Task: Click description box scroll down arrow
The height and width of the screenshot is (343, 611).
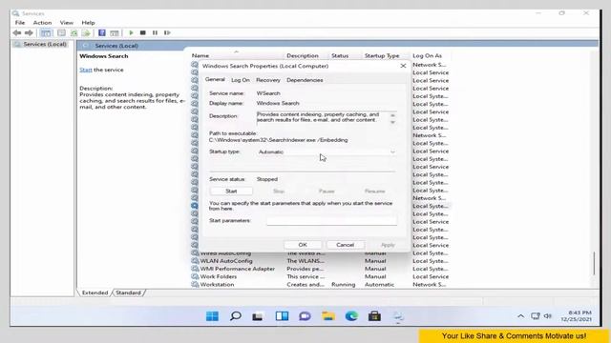Action: point(392,122)
